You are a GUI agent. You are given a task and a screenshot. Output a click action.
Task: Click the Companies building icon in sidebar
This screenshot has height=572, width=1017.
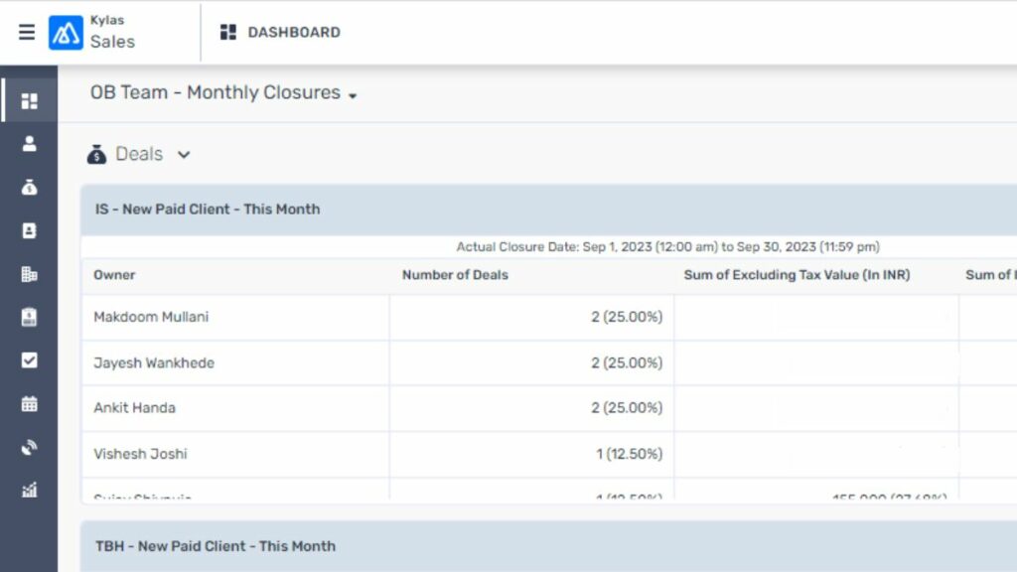[30, 273]
